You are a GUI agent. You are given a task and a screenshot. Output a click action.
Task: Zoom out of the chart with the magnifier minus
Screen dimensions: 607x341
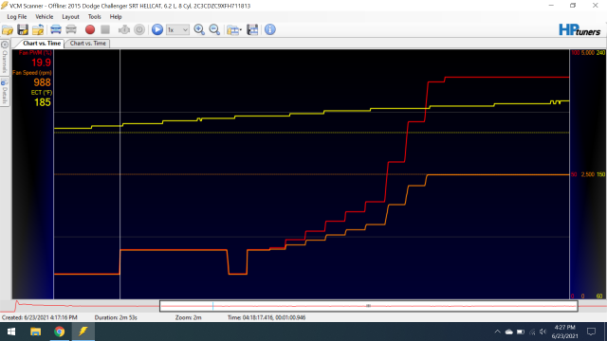tap(214, 29)
